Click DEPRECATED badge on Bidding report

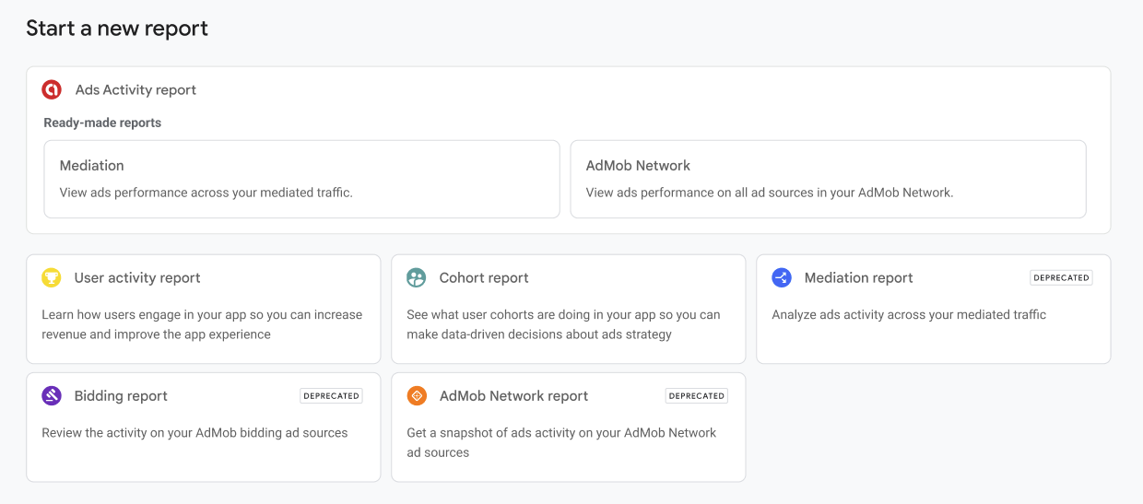(x=331, y=395)
